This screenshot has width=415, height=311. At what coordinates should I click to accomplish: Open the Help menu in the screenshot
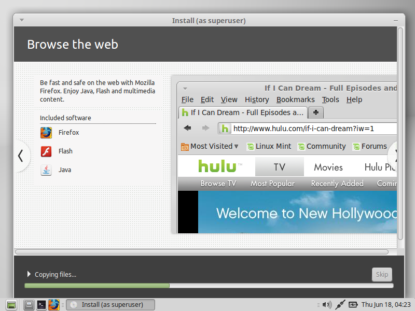[x=354, y=100]
